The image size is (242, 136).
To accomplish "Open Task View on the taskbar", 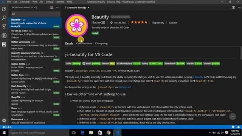I will pos(74,133).
